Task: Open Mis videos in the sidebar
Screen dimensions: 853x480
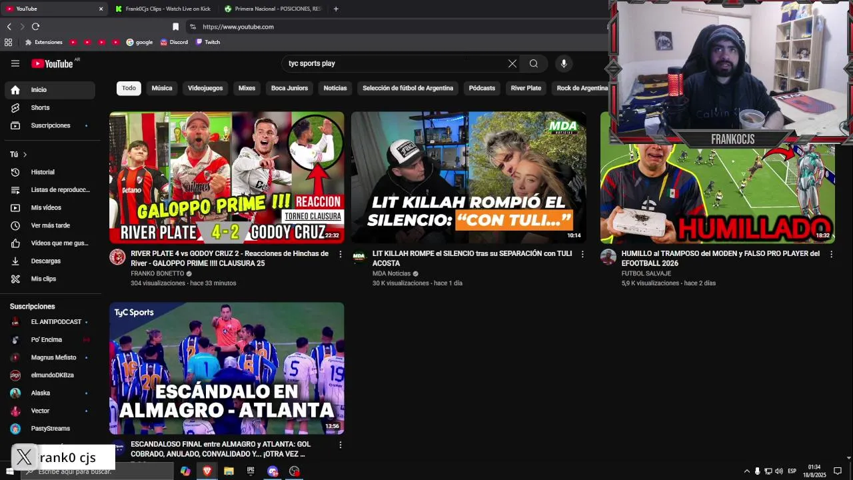Action: pos(49,207)
